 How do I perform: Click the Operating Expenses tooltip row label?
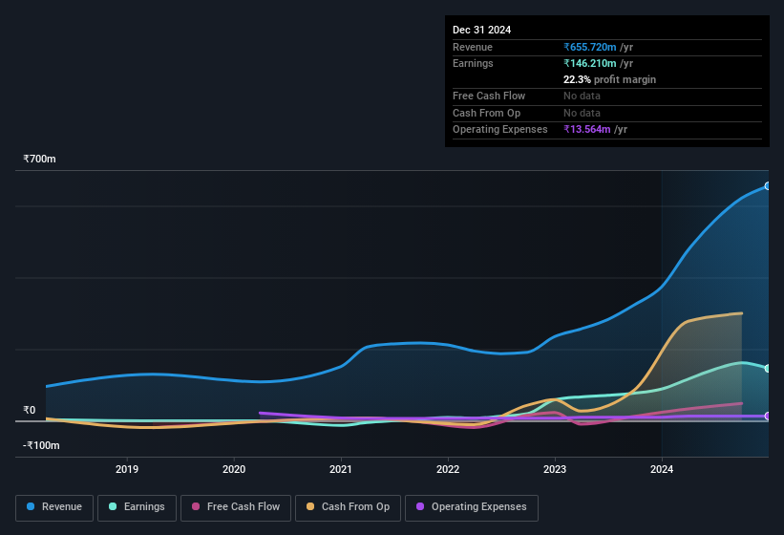(500, 129)
